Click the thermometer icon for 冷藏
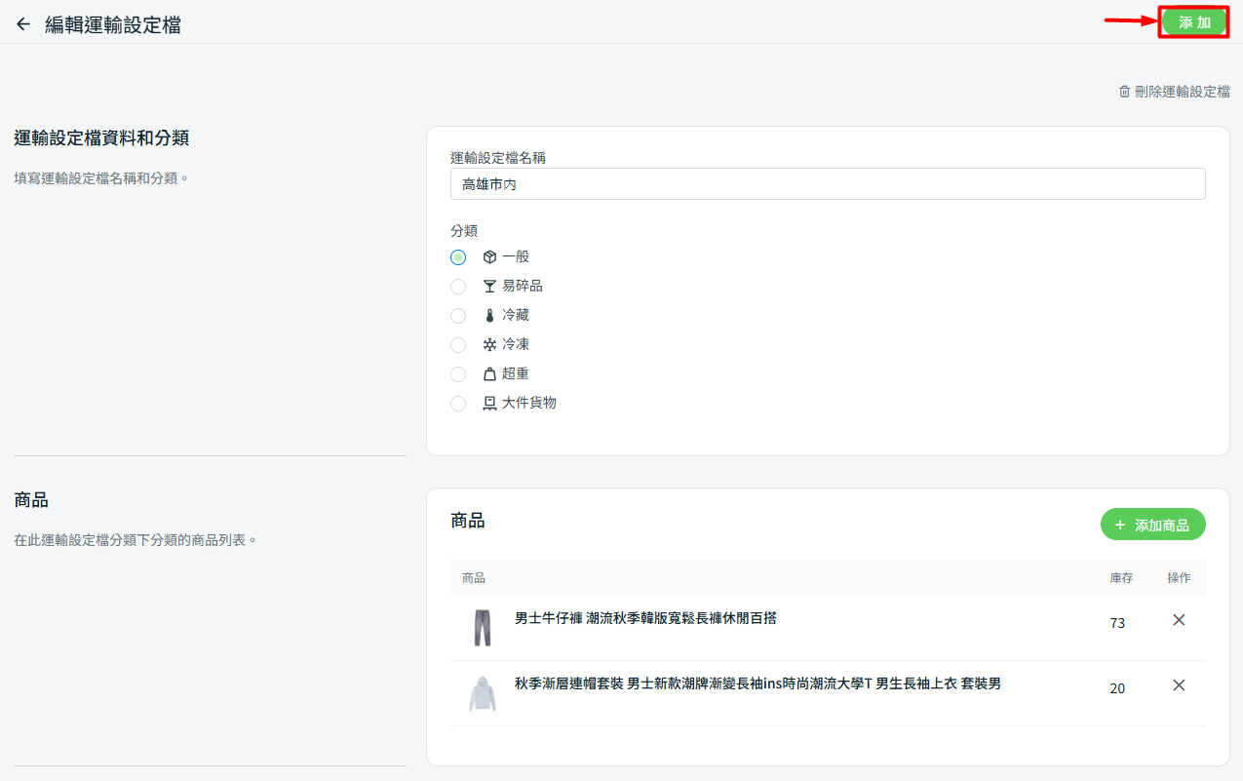The height and width of the screenshot is (781, 1243). [x=489, y=316]
